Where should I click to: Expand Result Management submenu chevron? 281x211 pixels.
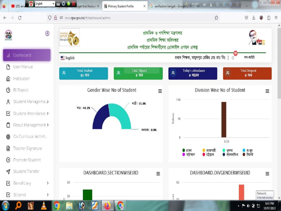tap(48, 125)
